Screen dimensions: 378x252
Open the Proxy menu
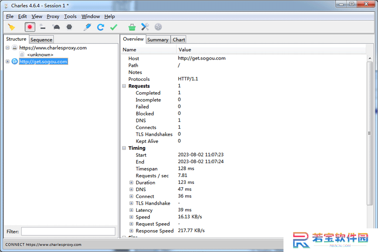pos(53,17)
